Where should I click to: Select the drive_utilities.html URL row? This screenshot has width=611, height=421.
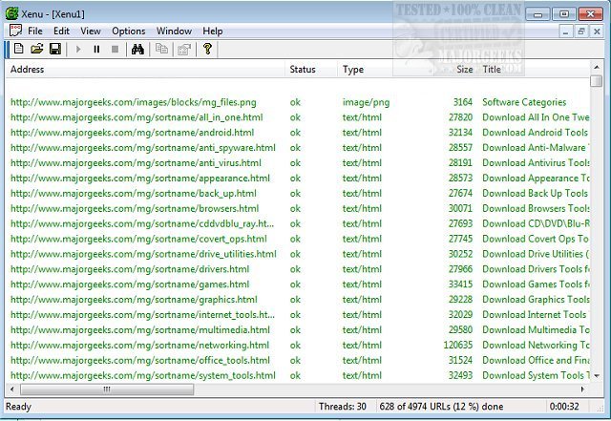click(298, 254)
